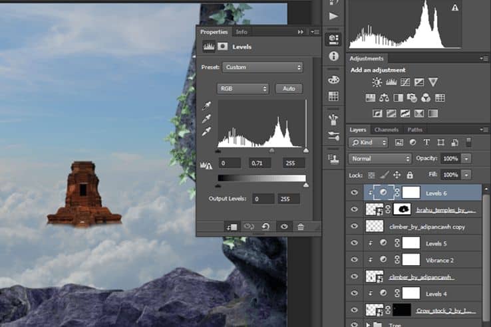The image size is (491, 327).
Task: Hide the Levels 6 layer
Action: pyautogui.click(x=354, y=193)
